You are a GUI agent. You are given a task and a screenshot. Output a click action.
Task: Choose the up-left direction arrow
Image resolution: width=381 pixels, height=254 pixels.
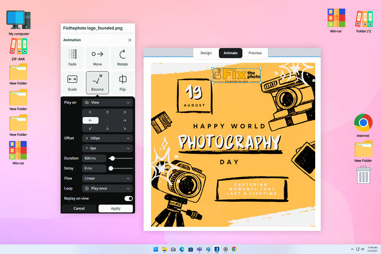(x=90, y=112)
